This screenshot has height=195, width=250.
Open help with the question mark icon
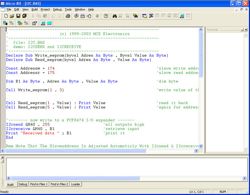tap(106, 16)
